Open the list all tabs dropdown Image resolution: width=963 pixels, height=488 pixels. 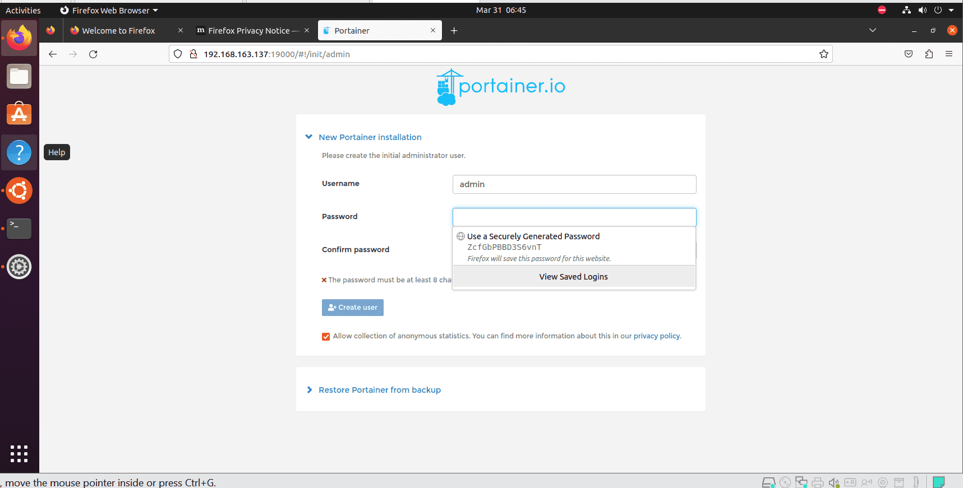[x=873, y=30]
